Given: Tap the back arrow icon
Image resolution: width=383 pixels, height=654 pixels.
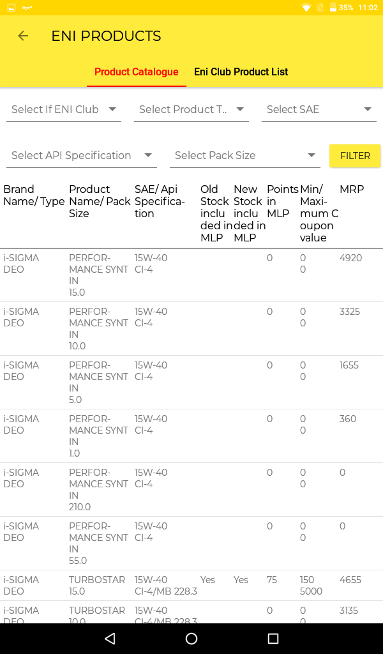Looking at the screenshot, I should (x=23, y=36).
